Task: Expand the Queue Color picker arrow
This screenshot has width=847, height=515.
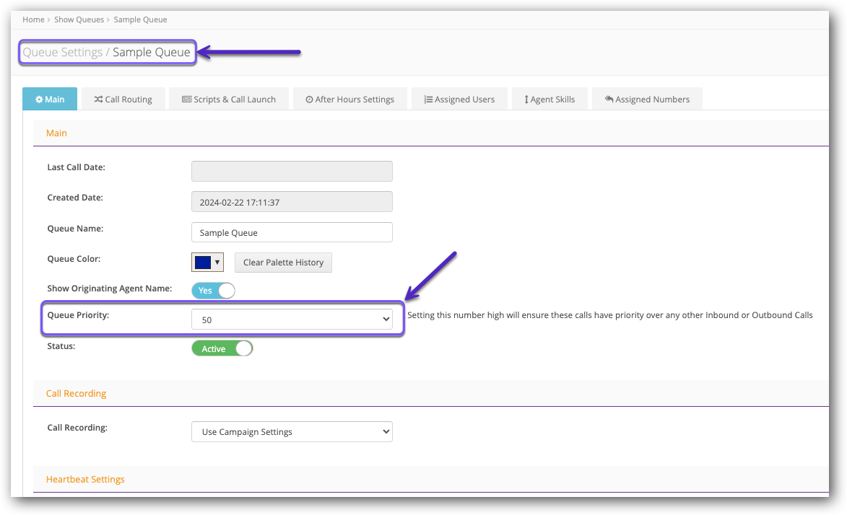Action: tap(217, 263)
